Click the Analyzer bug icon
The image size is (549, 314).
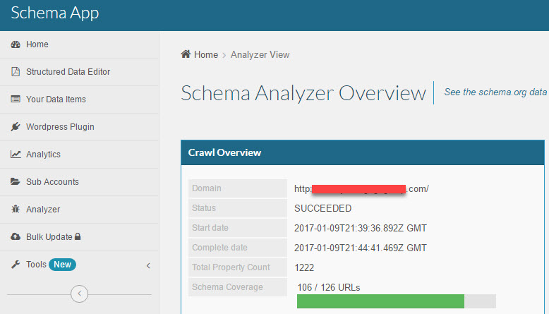tap(16, 210)
